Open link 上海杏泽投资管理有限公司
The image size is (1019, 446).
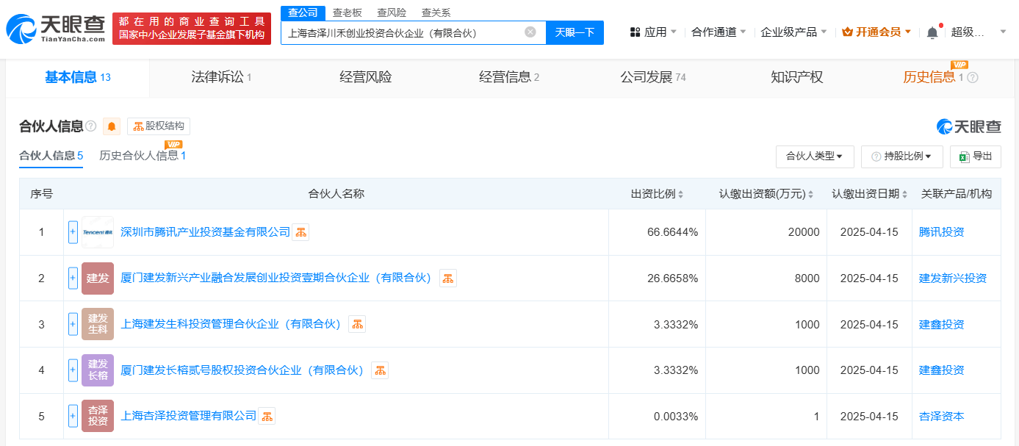[x=188, y=416]
